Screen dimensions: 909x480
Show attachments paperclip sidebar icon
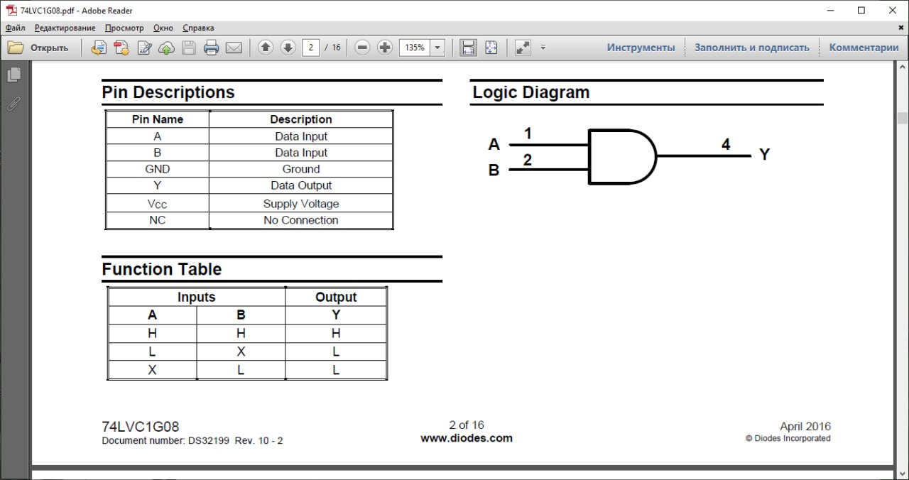coord(13,104)
